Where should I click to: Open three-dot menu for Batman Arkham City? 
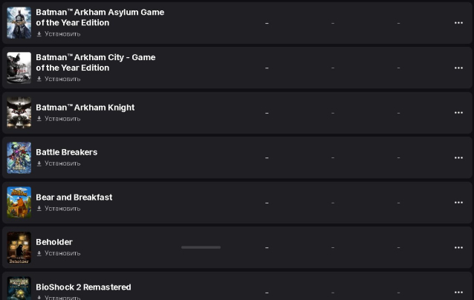pos(458,68)
